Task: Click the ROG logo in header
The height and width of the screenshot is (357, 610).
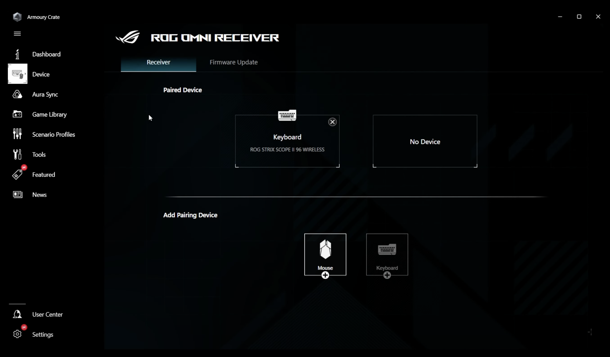Action: click(x=128, y=37)
